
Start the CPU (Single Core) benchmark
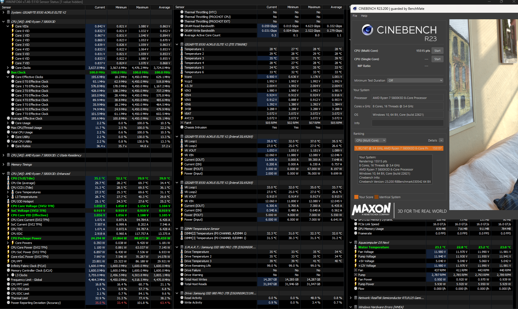pos(437,59)
